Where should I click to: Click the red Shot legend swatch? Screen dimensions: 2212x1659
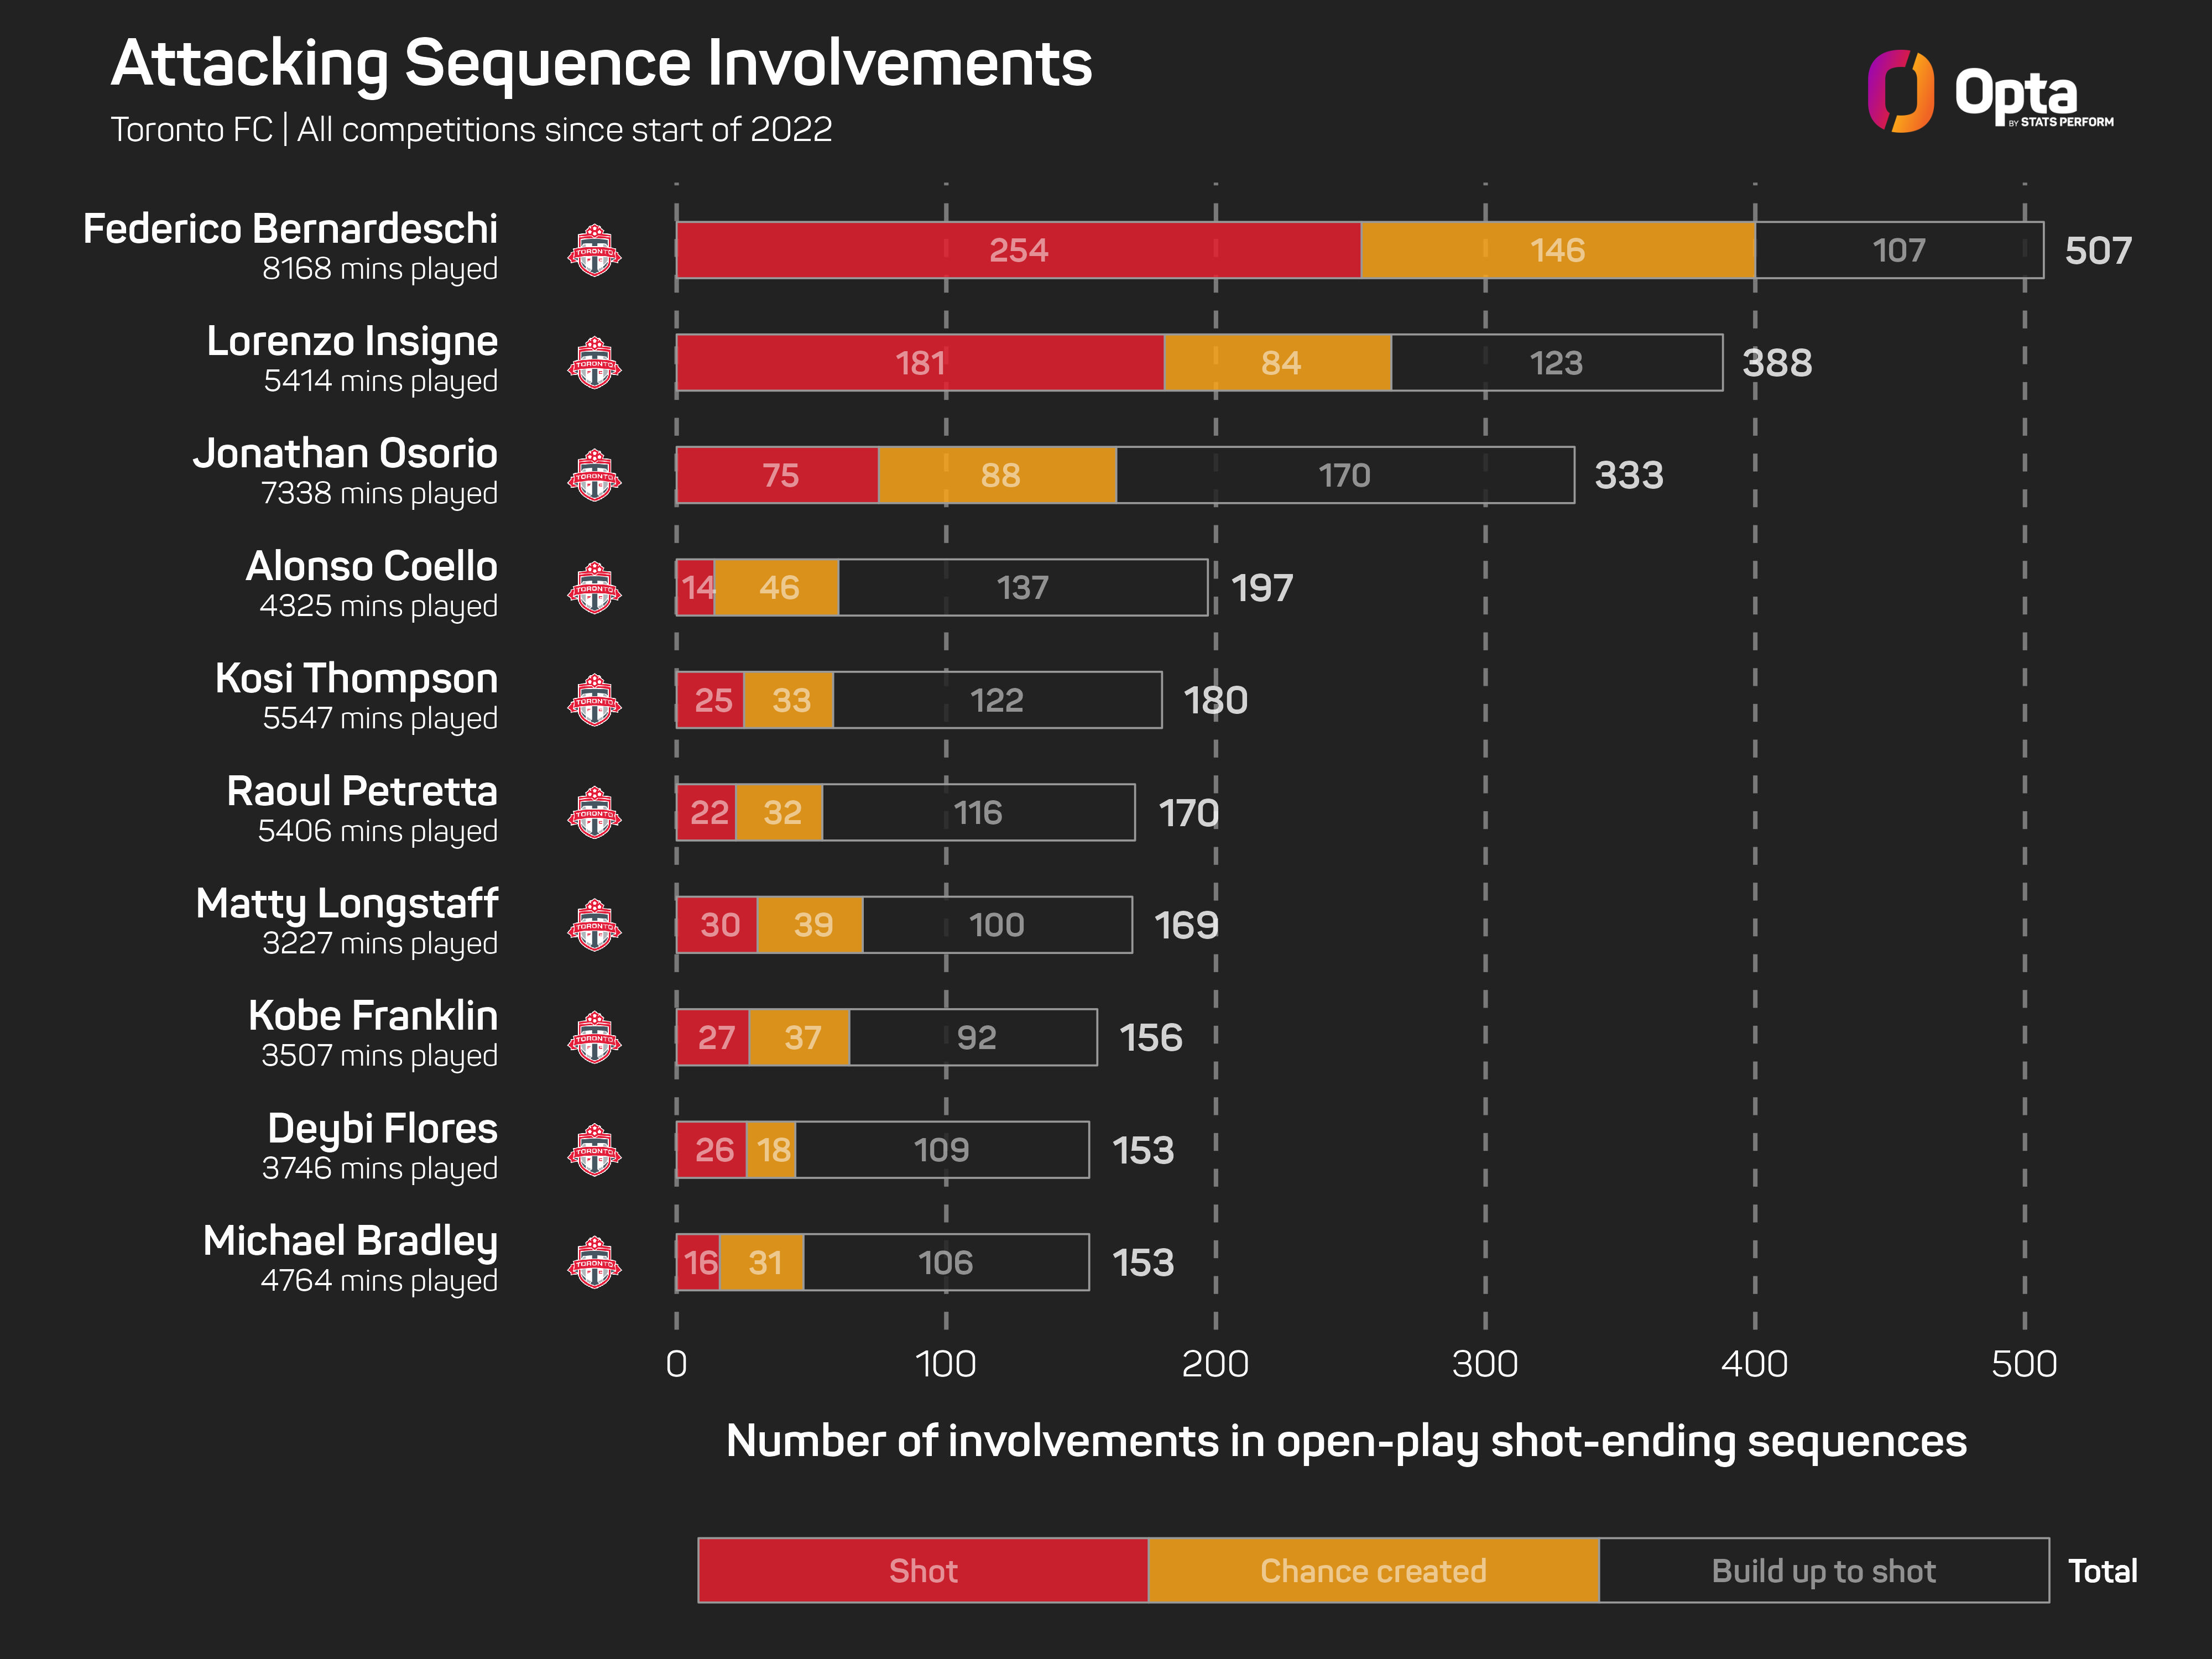(922, 1570)
